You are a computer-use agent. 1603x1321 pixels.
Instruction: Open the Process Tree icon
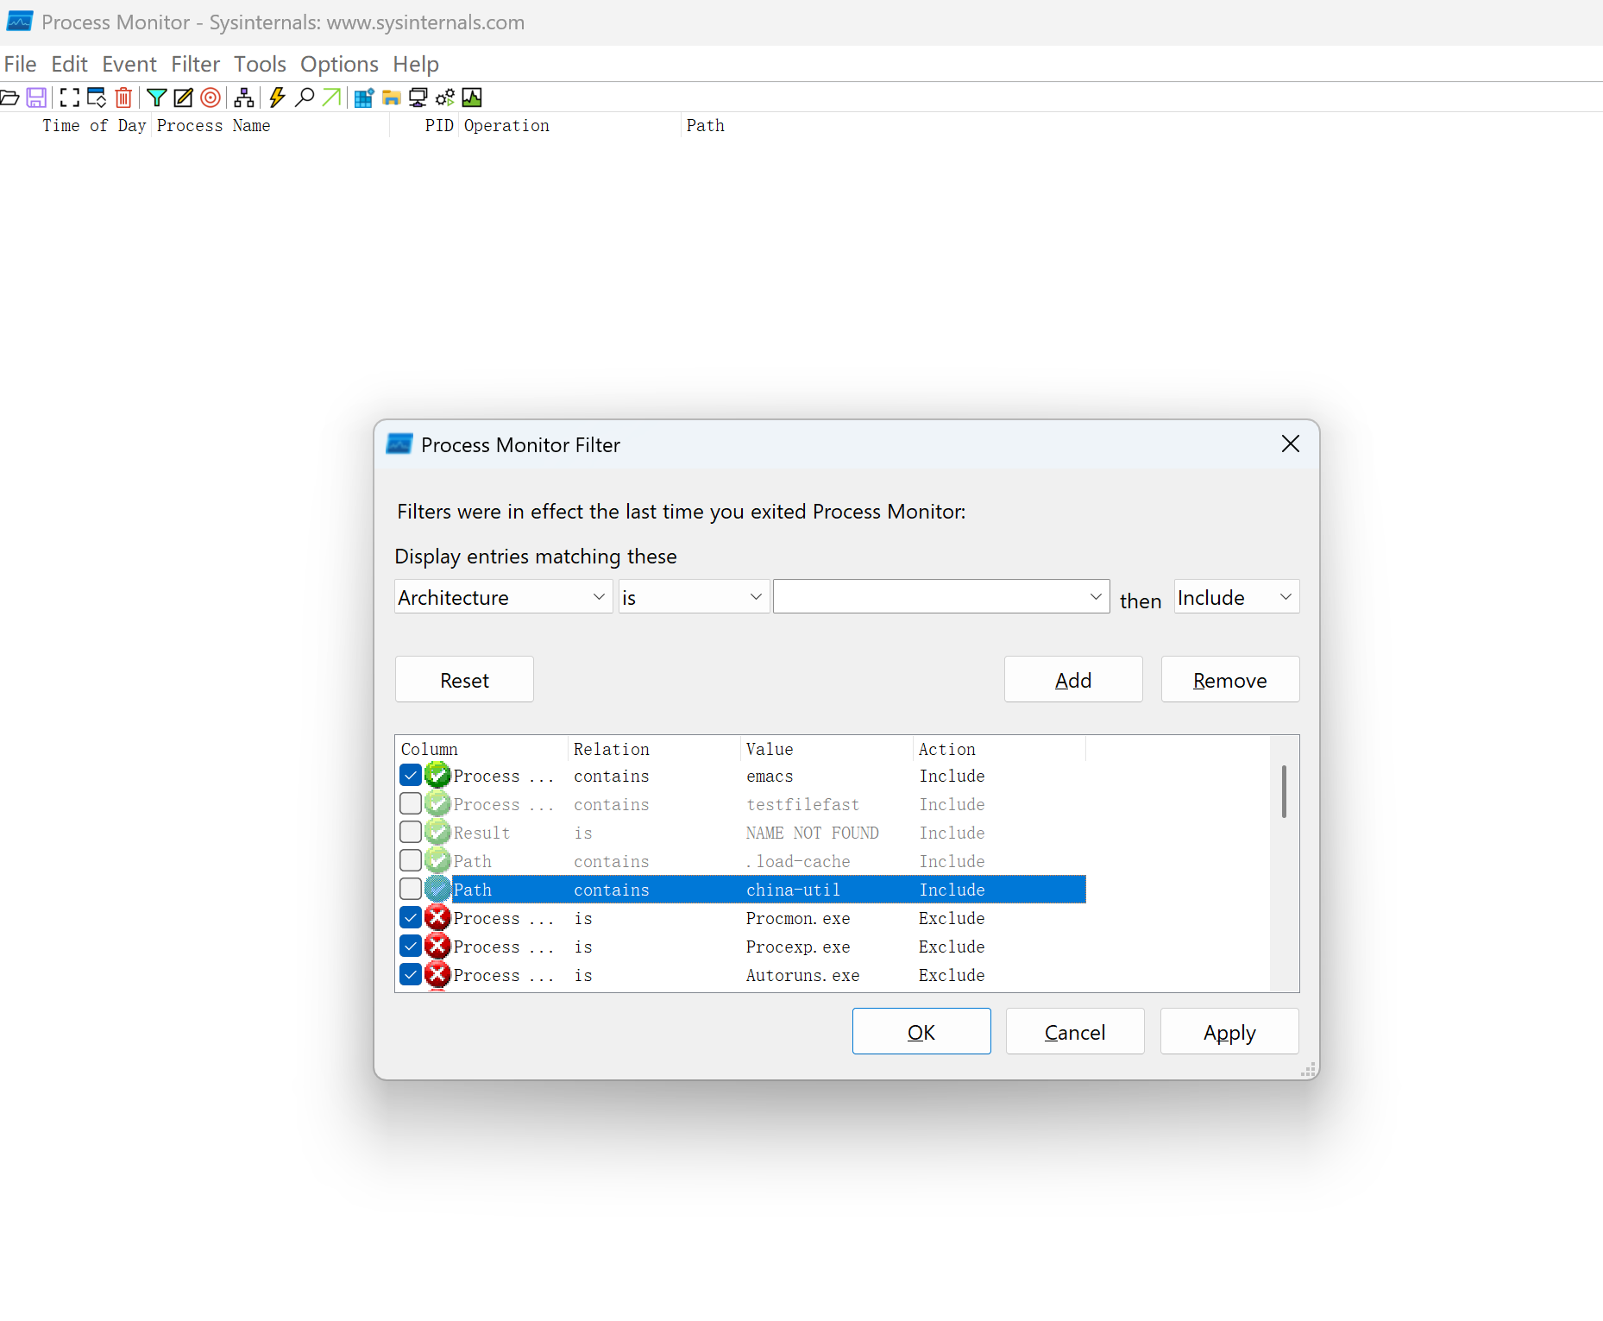point(244,98)
